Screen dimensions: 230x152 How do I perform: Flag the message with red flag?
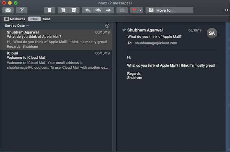point(134,10)
